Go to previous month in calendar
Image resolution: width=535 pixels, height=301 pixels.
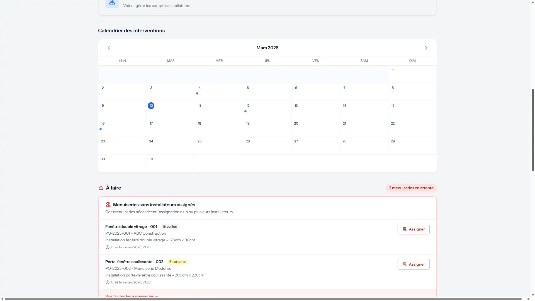[x=109, y=48]
